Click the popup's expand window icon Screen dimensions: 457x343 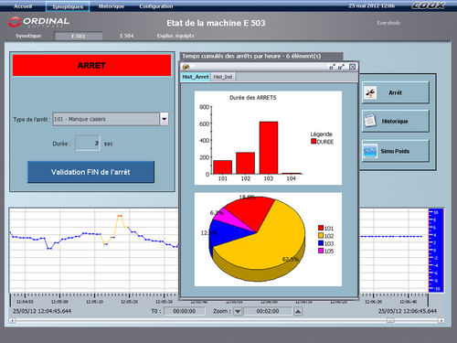pyautogui.click(x=341, y=67)
